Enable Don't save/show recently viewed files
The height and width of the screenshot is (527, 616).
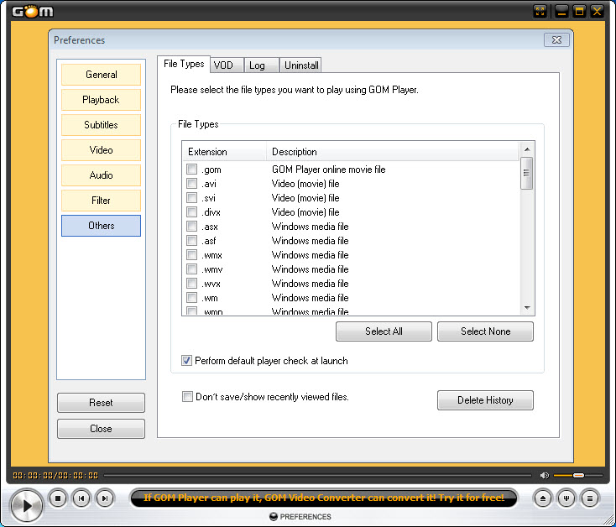click(187, 397)
